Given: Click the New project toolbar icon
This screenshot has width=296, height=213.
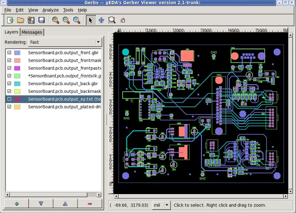Looking at the screenshot, I should 10,20.
